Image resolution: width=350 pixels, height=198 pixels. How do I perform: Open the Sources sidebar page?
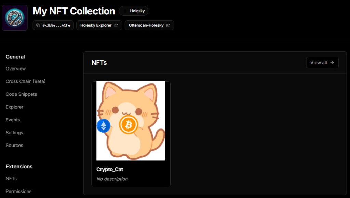(14, 146)
